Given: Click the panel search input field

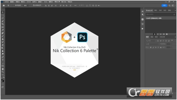Looking at the screenshot, I should [160, 14].
